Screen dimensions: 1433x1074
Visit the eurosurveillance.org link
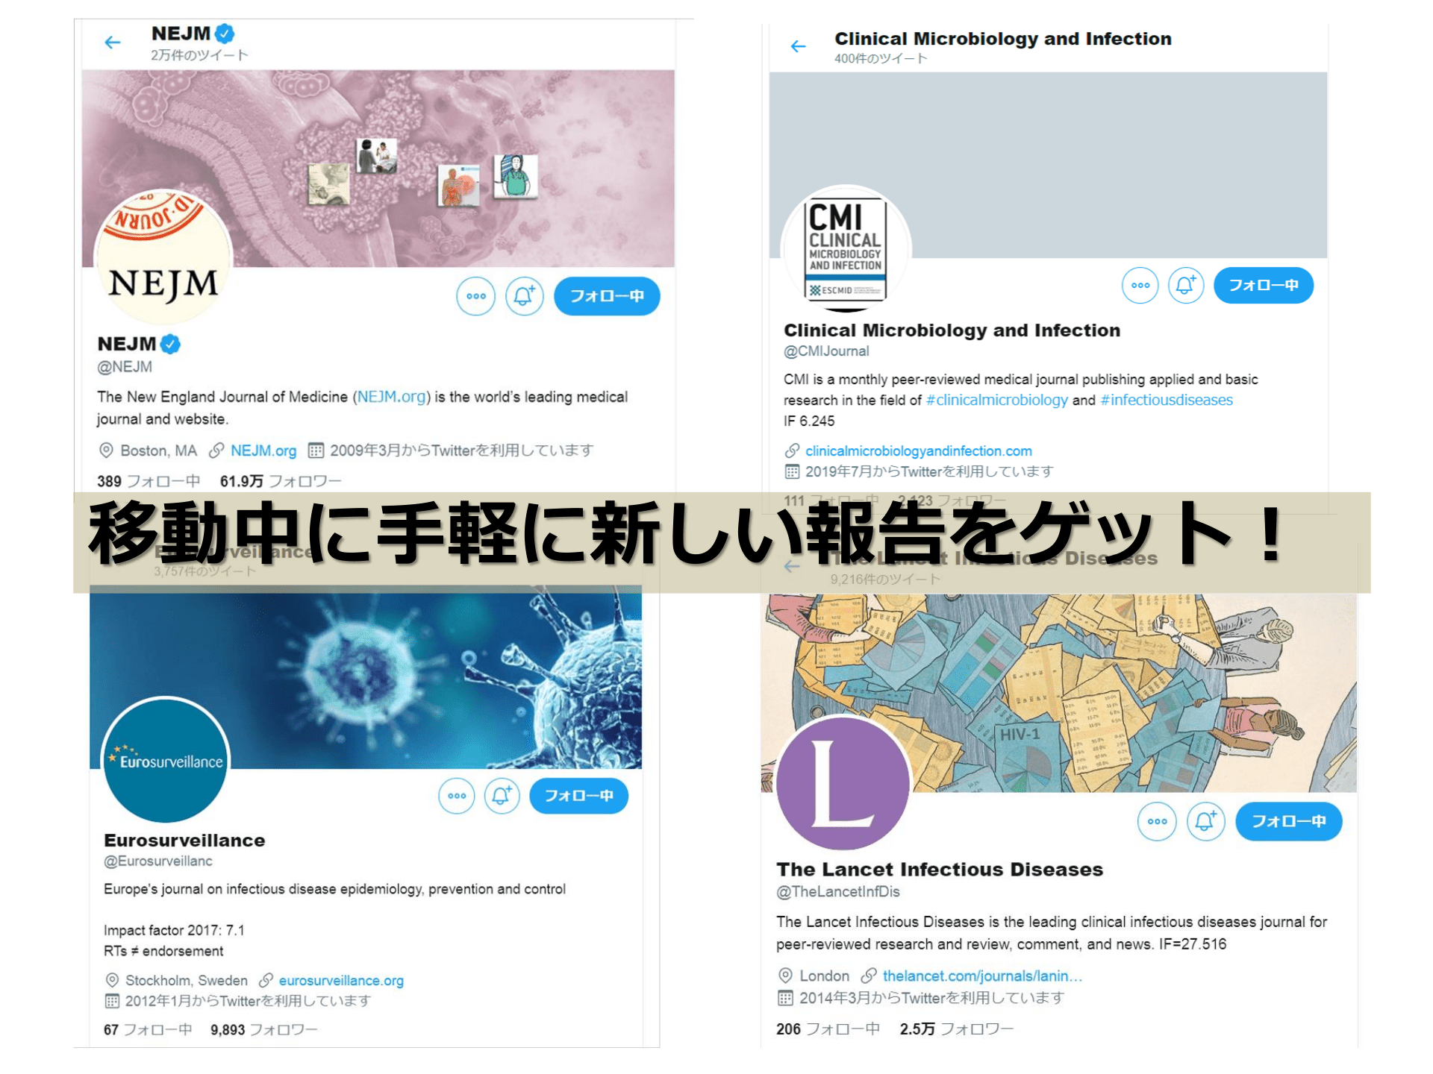pyautogui.click(x=341, y=980)
